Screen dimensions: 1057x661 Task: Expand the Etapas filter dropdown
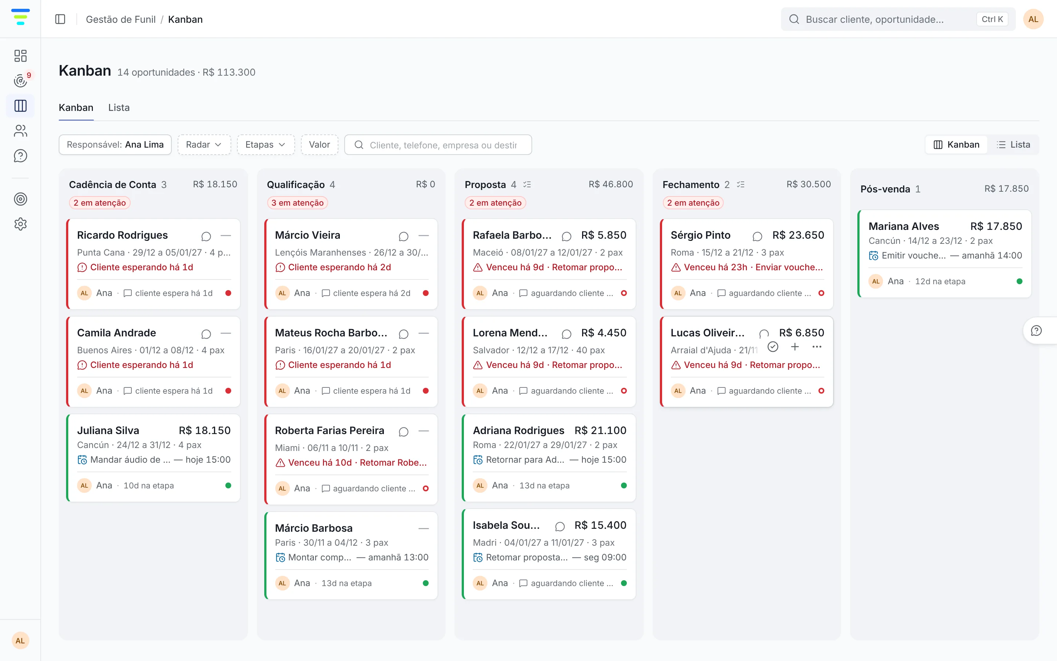[266, 145]
